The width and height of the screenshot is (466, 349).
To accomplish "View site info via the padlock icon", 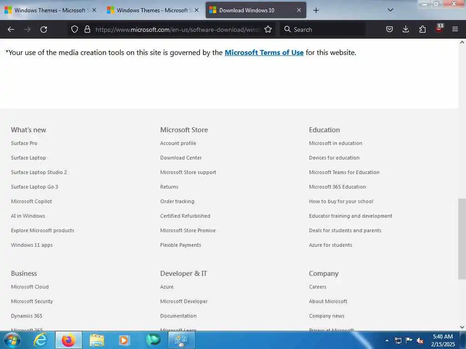I will (87, 29).
